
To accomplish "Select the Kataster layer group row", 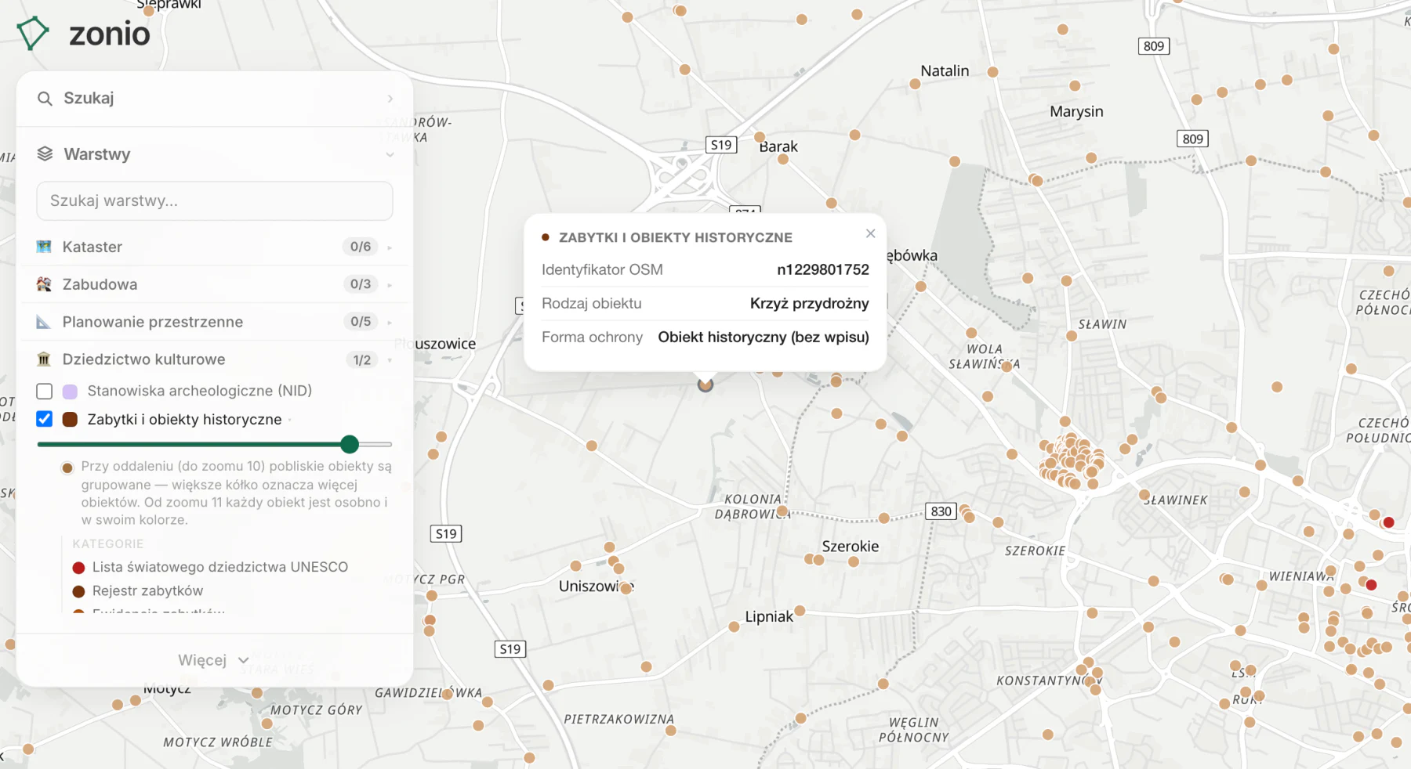I will 214,247.
